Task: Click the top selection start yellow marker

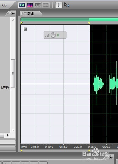Action: [21, 23]
